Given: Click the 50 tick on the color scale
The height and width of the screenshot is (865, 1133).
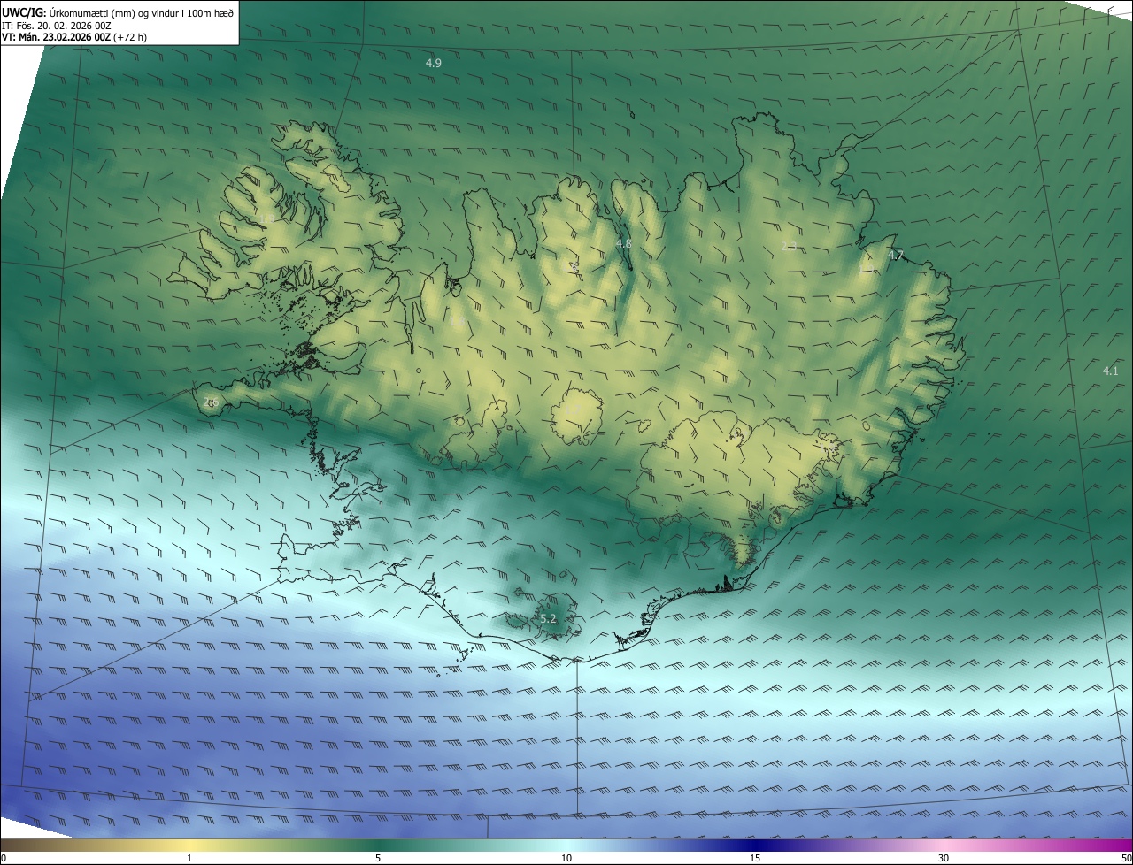Looking at the screenshot, I should coord(1126,858).
